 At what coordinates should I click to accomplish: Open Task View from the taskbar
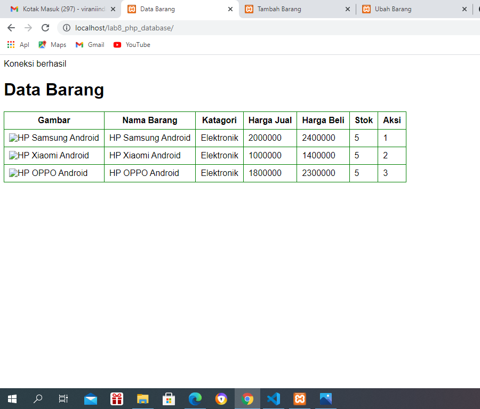tap(63, 398)
